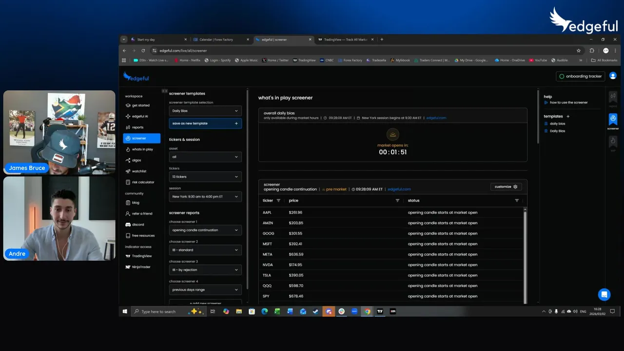Click the plus icon beside templates
This screenshot has width=624, height=351.
pos(568,117)
